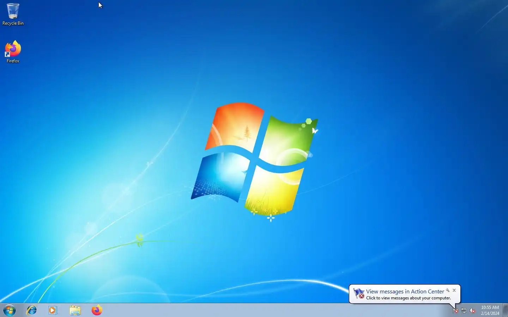The width and height of the screenshot is (508, 317).
Task: Open Windows Explorer folder on the taskbar
Action: (75, 310)
